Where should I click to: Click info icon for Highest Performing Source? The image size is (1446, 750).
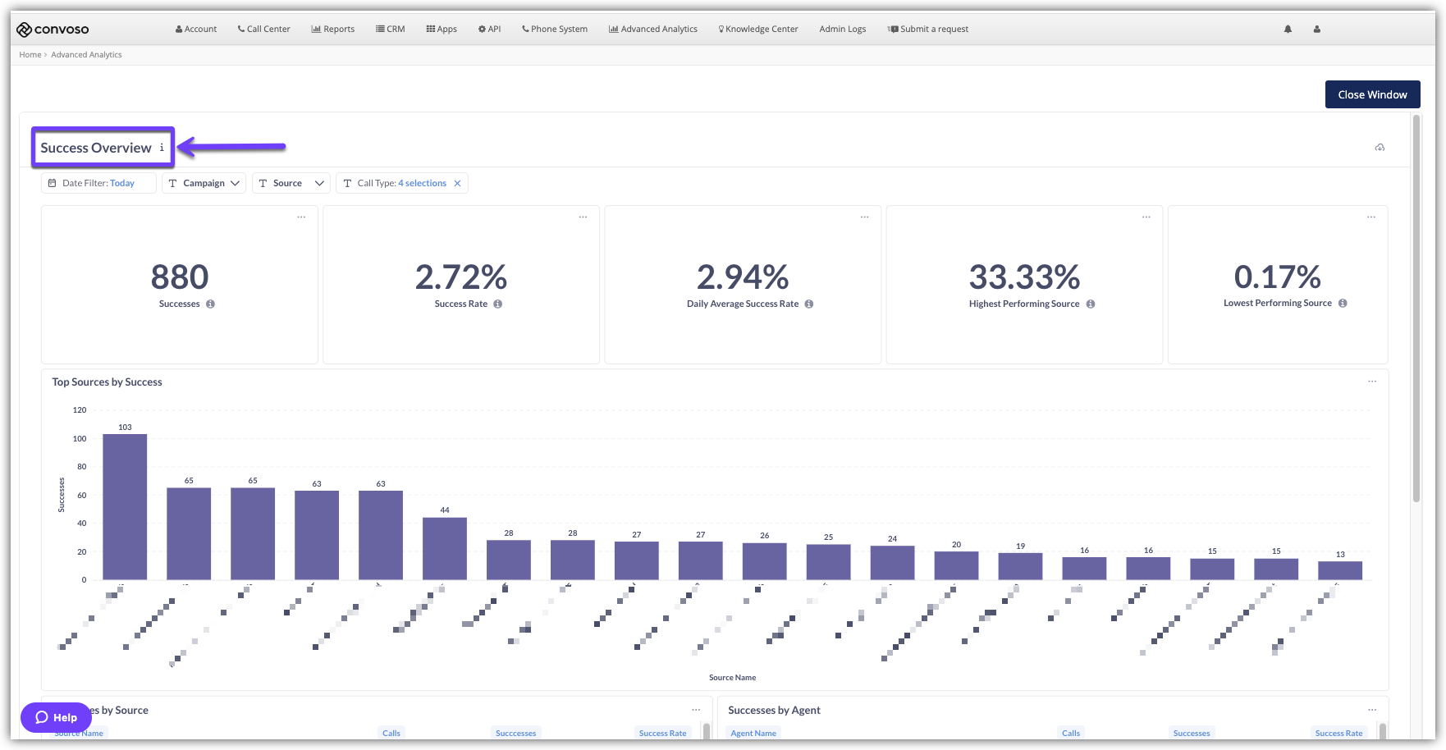[x=1091, y=304]
